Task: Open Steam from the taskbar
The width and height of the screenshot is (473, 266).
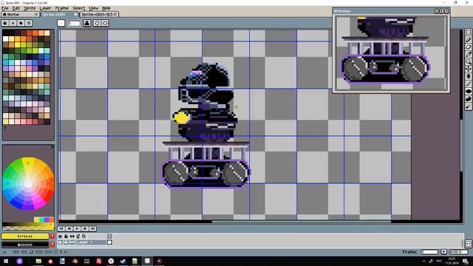Action: coord(123,261)
